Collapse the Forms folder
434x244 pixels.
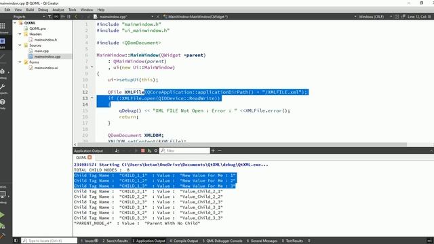click(20, 62)
